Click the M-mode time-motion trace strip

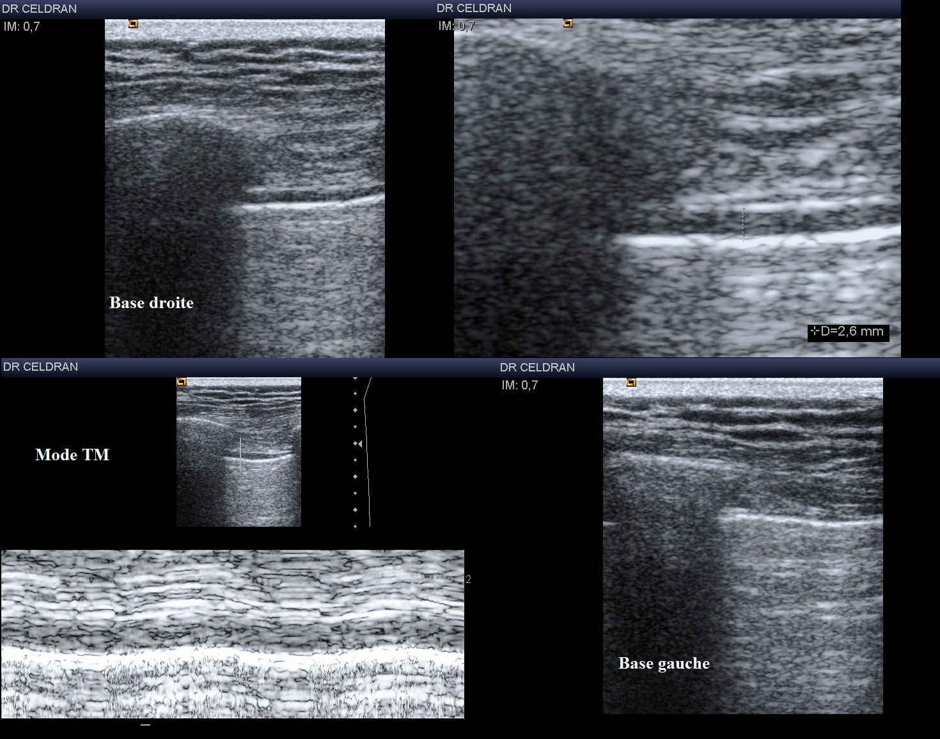point(232,634)
